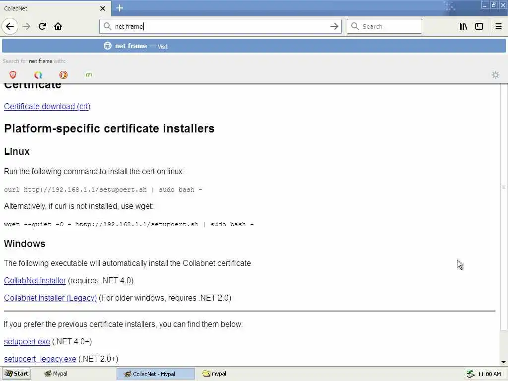Click the wget --quiet command text
The width and height of the screenshot is (508, 381).
pyautogui.click(x=128, y=224)
